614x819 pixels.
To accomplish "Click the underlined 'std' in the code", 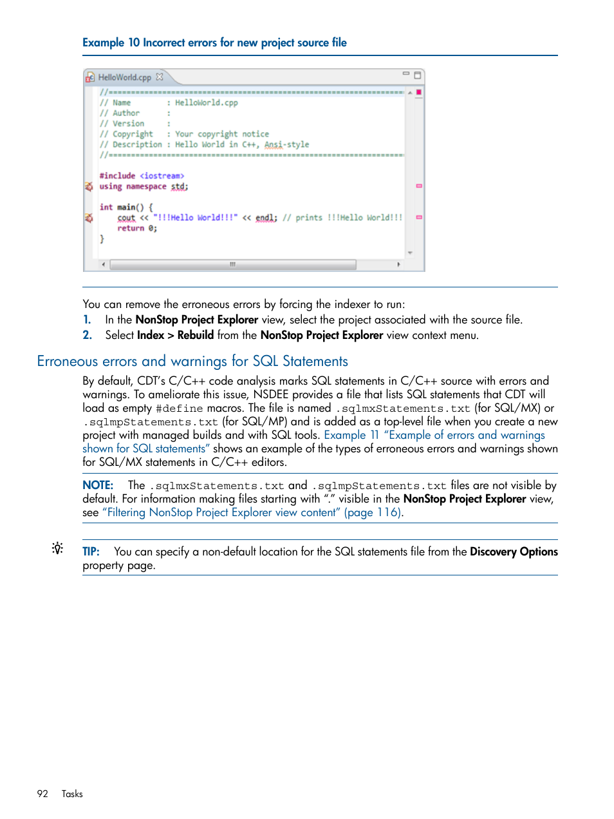I will tap(178, 187).
